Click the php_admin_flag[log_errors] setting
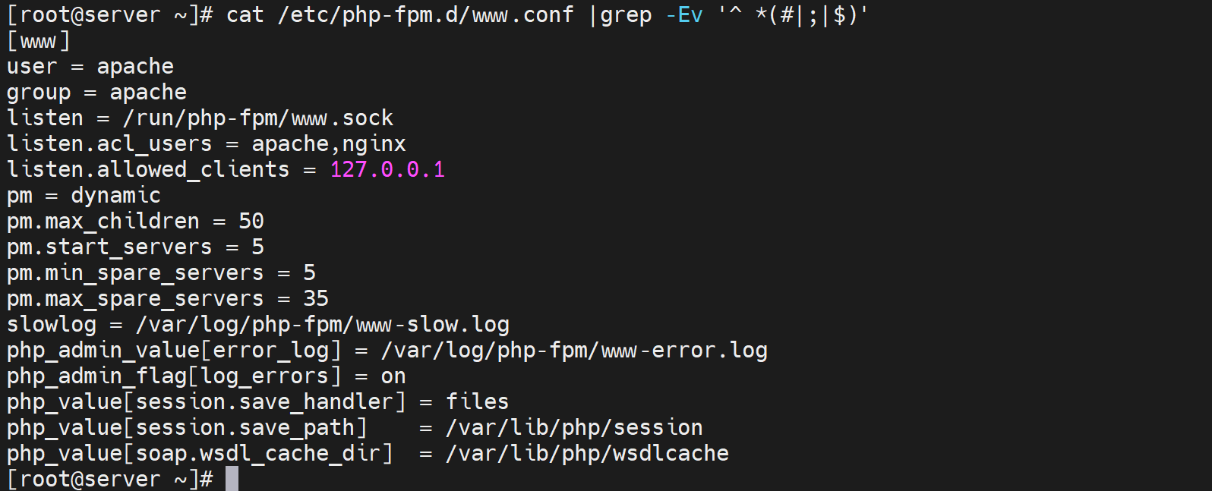 (x=174, y=376)
